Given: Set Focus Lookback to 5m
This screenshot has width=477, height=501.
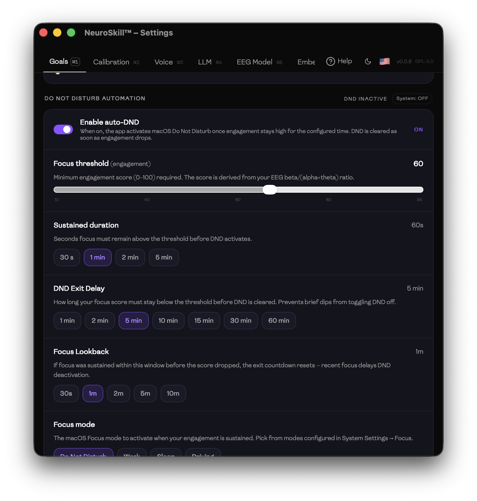Looking at the screenshot, I should [145, 394].
